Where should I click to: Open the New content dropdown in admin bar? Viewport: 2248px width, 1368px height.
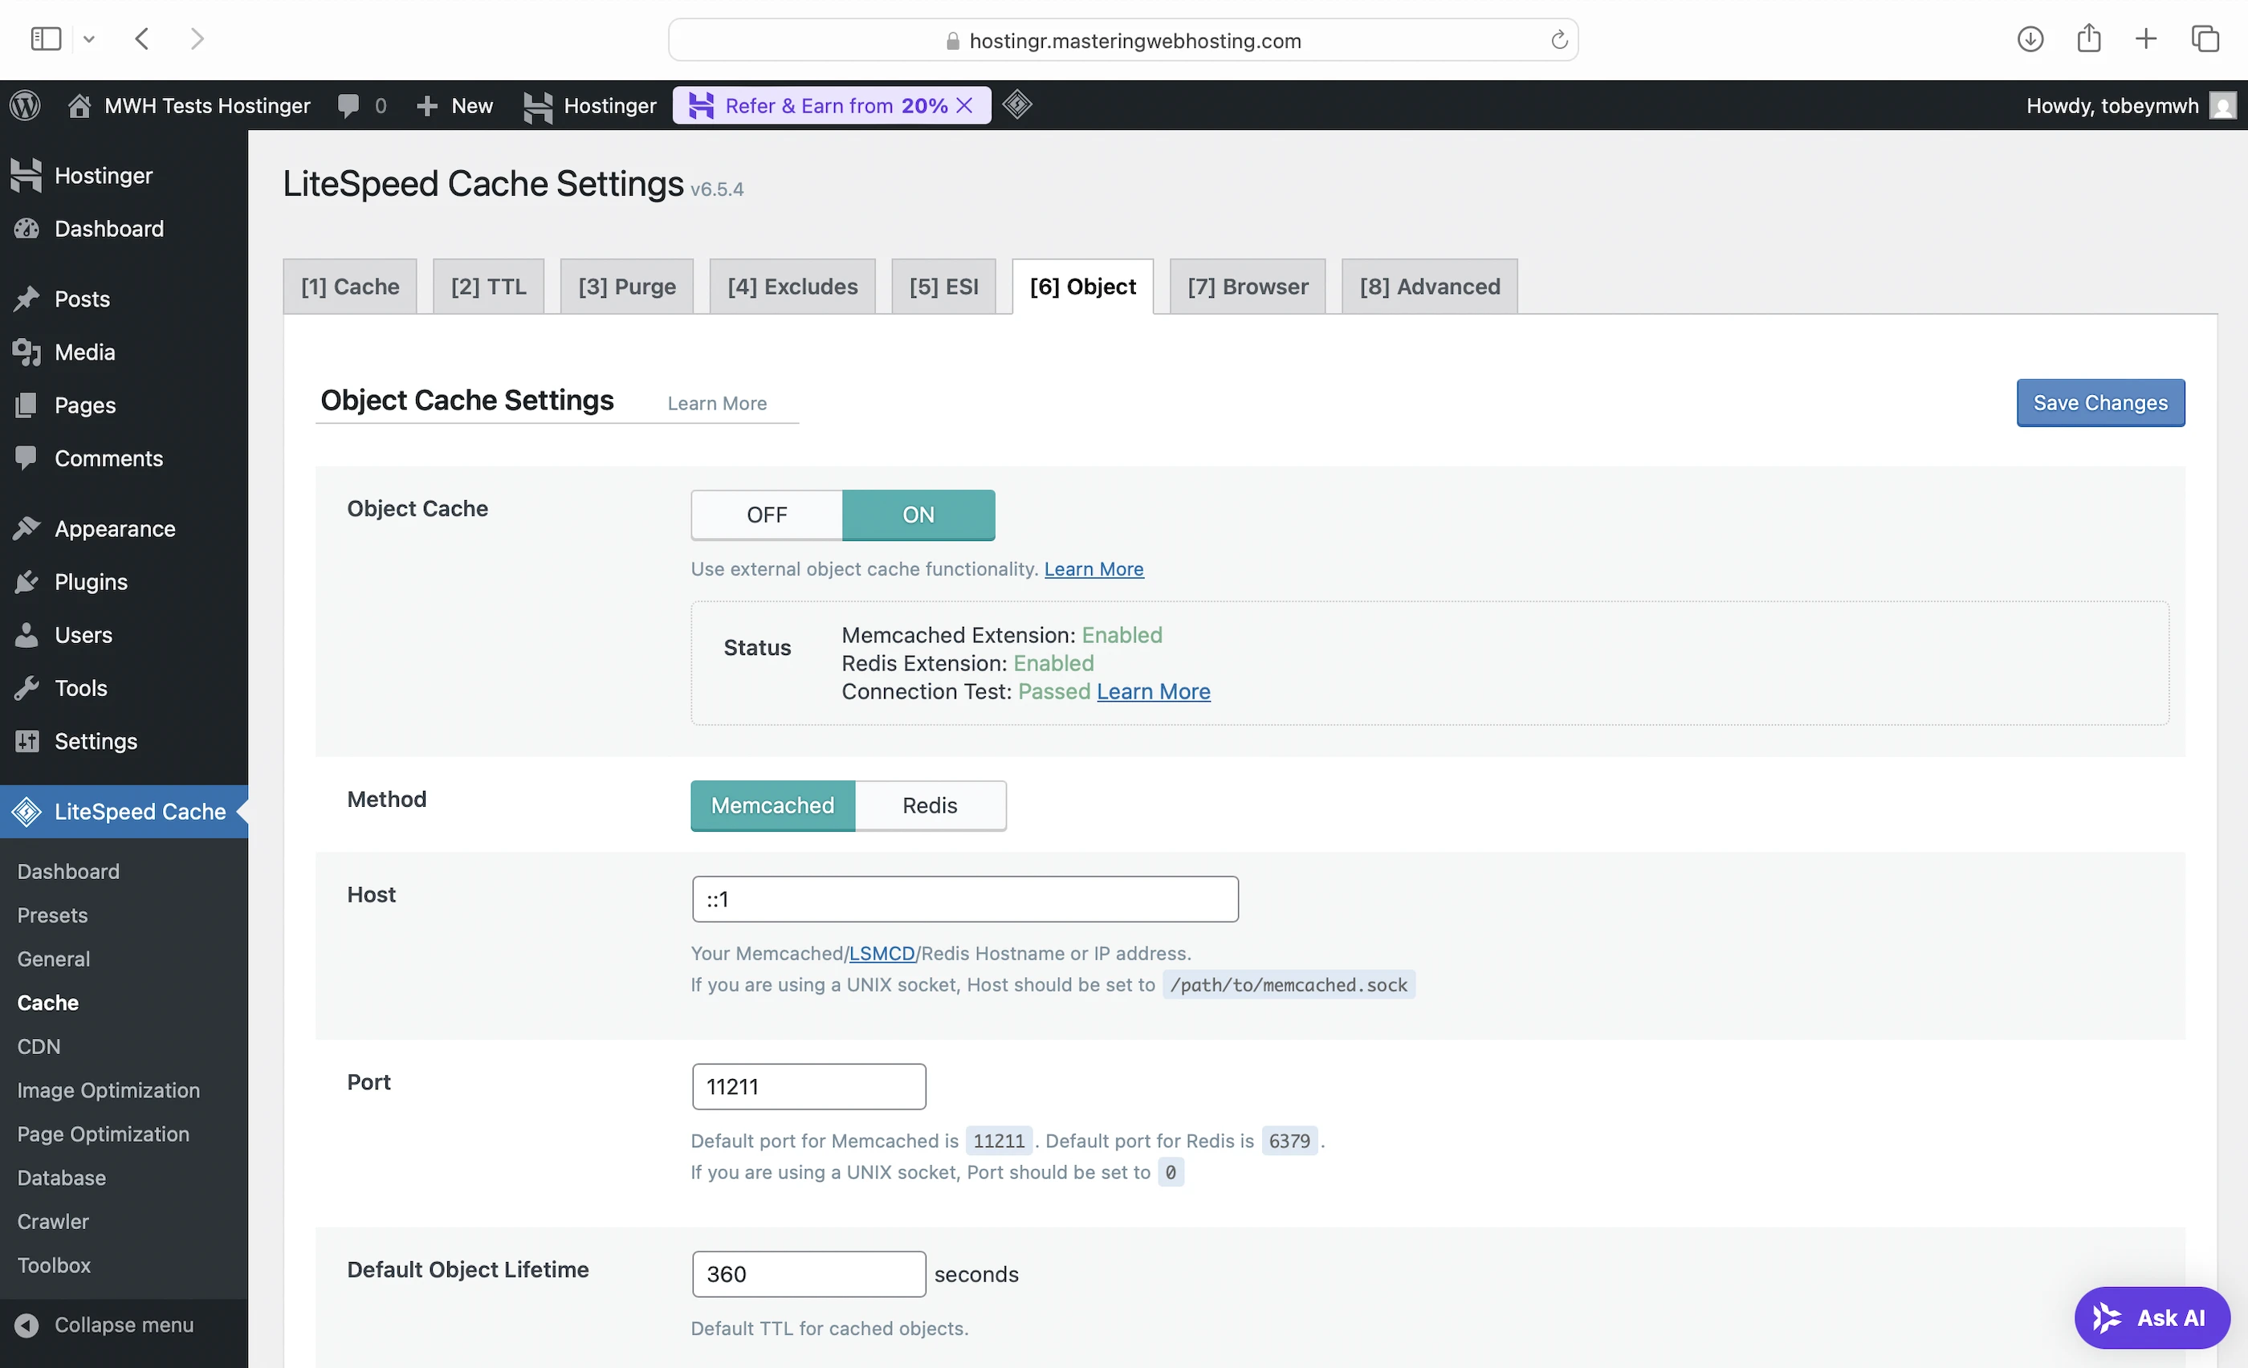(x=455, y=106)
